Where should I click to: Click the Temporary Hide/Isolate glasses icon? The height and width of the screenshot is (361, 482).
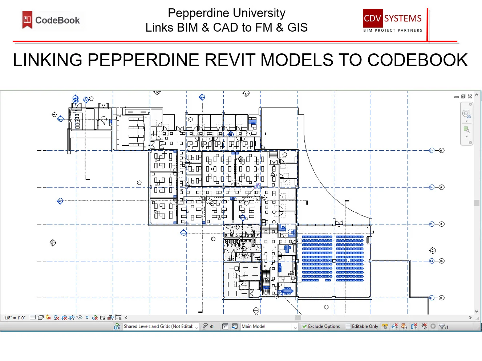point(79,317)
